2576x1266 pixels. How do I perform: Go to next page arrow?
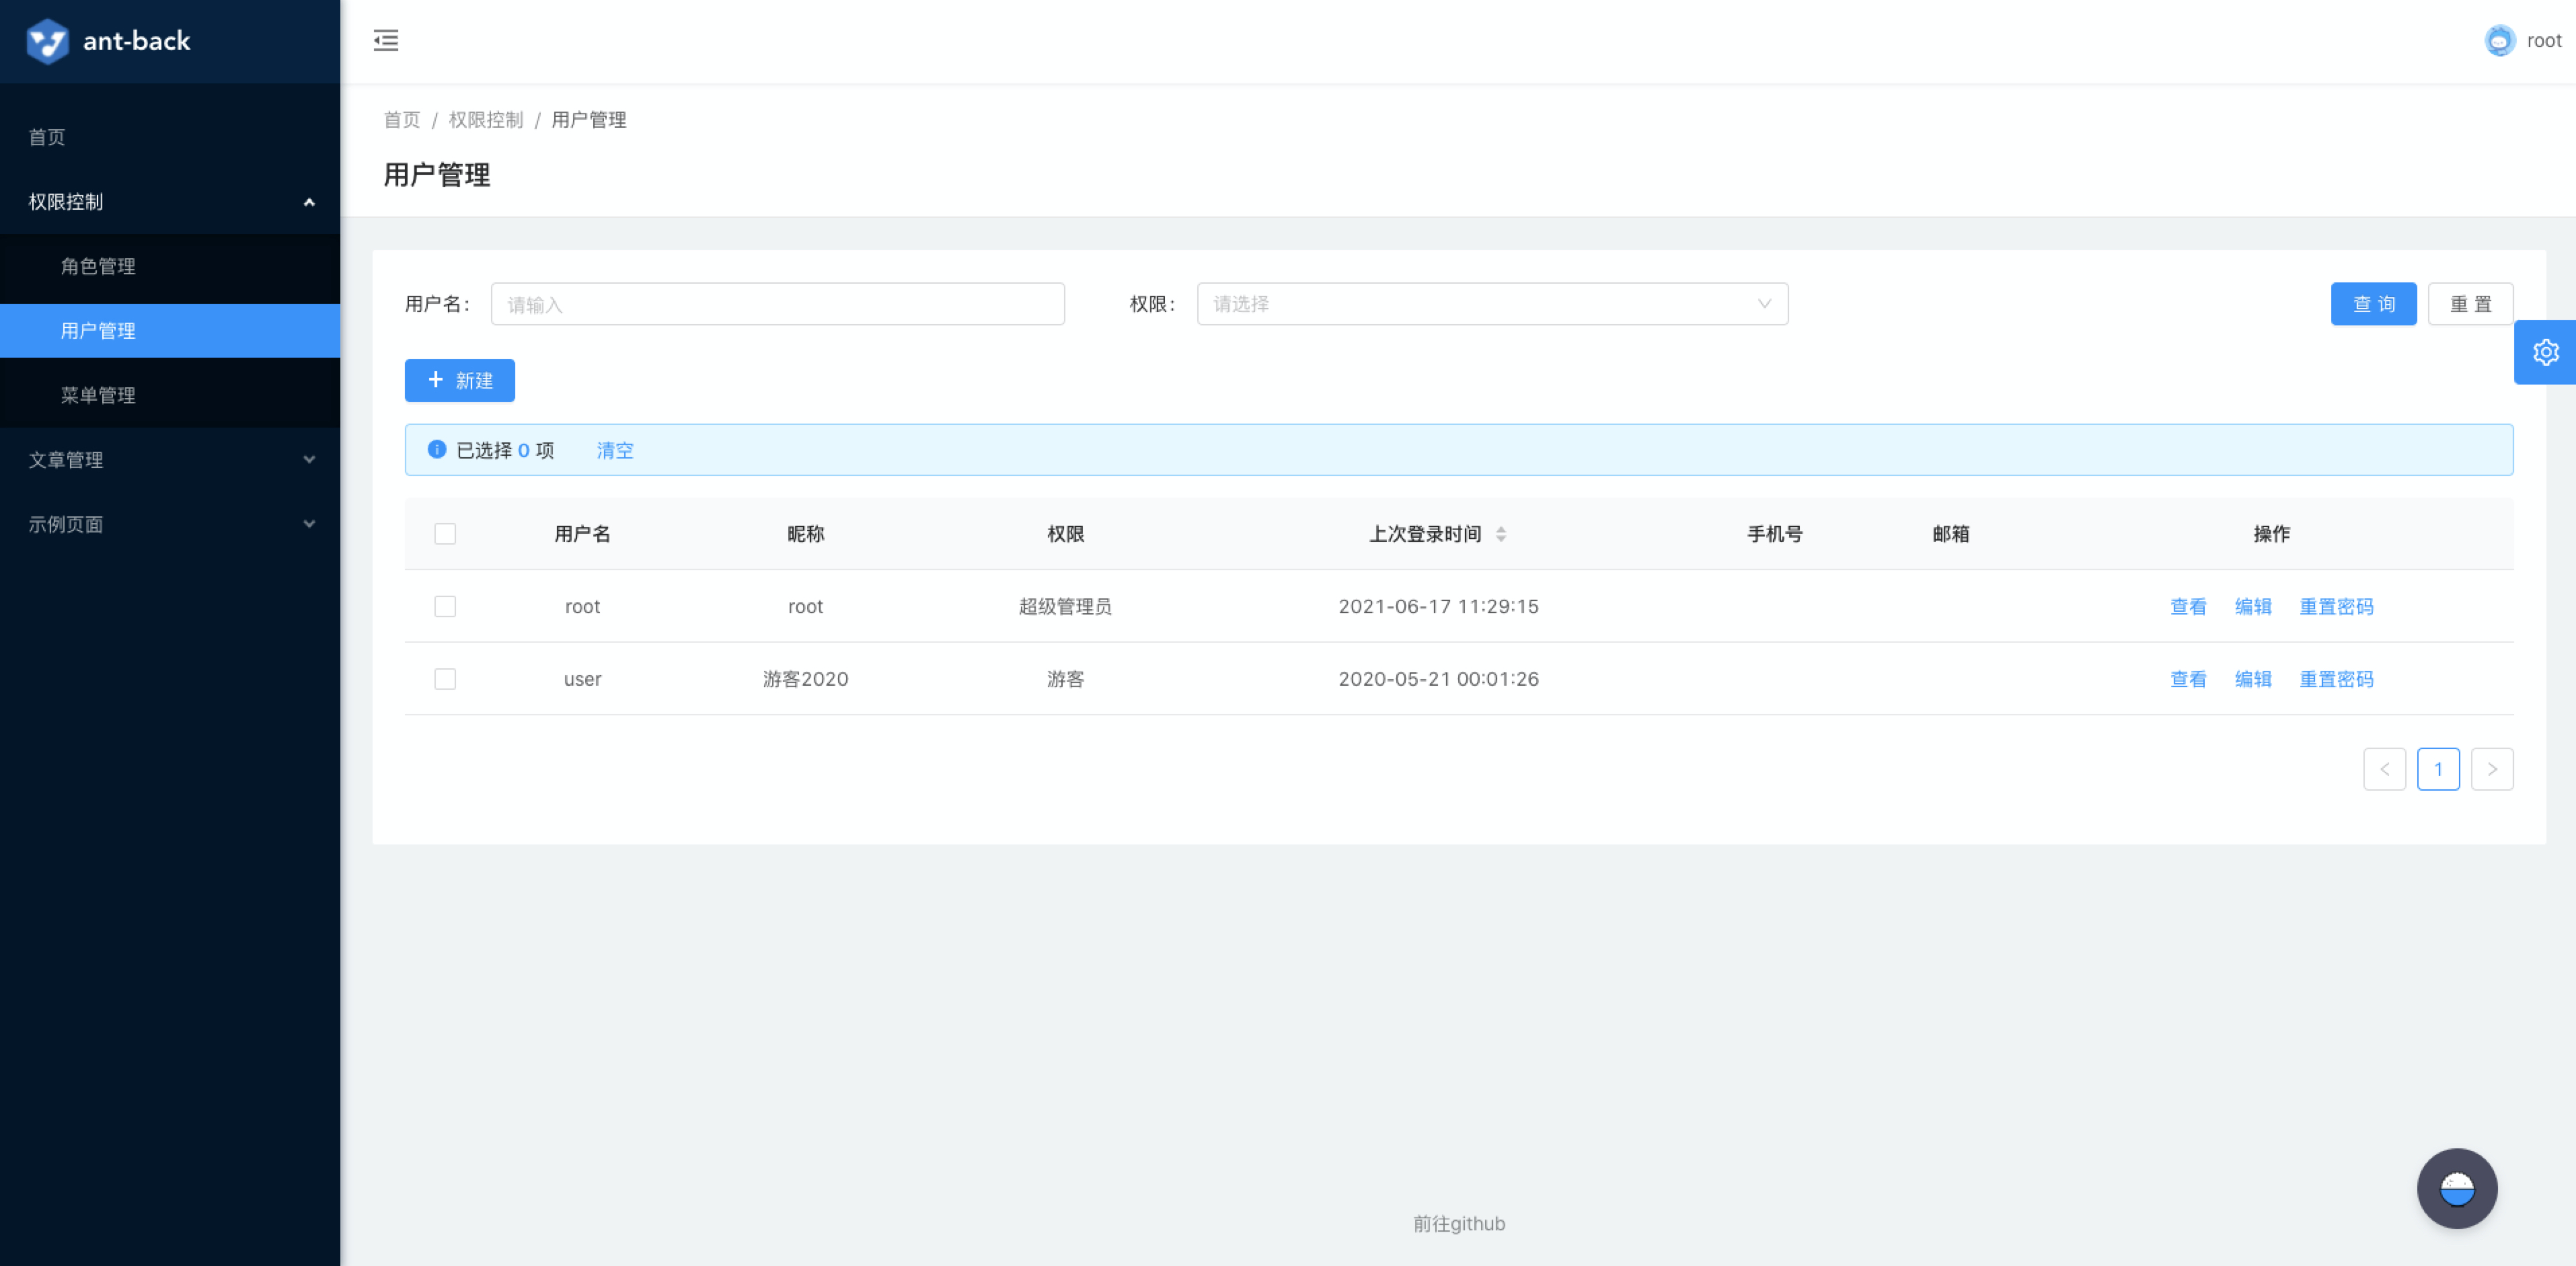click(x=2491, y=769)
